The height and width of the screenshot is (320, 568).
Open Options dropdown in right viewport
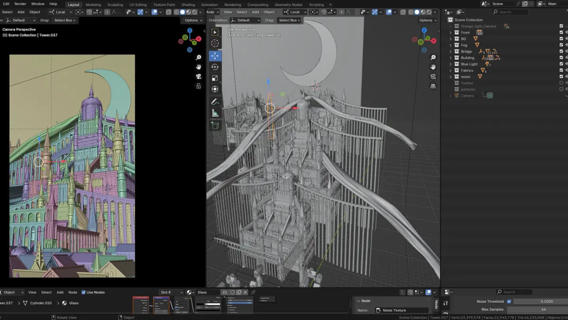click(x=427, y=20)
